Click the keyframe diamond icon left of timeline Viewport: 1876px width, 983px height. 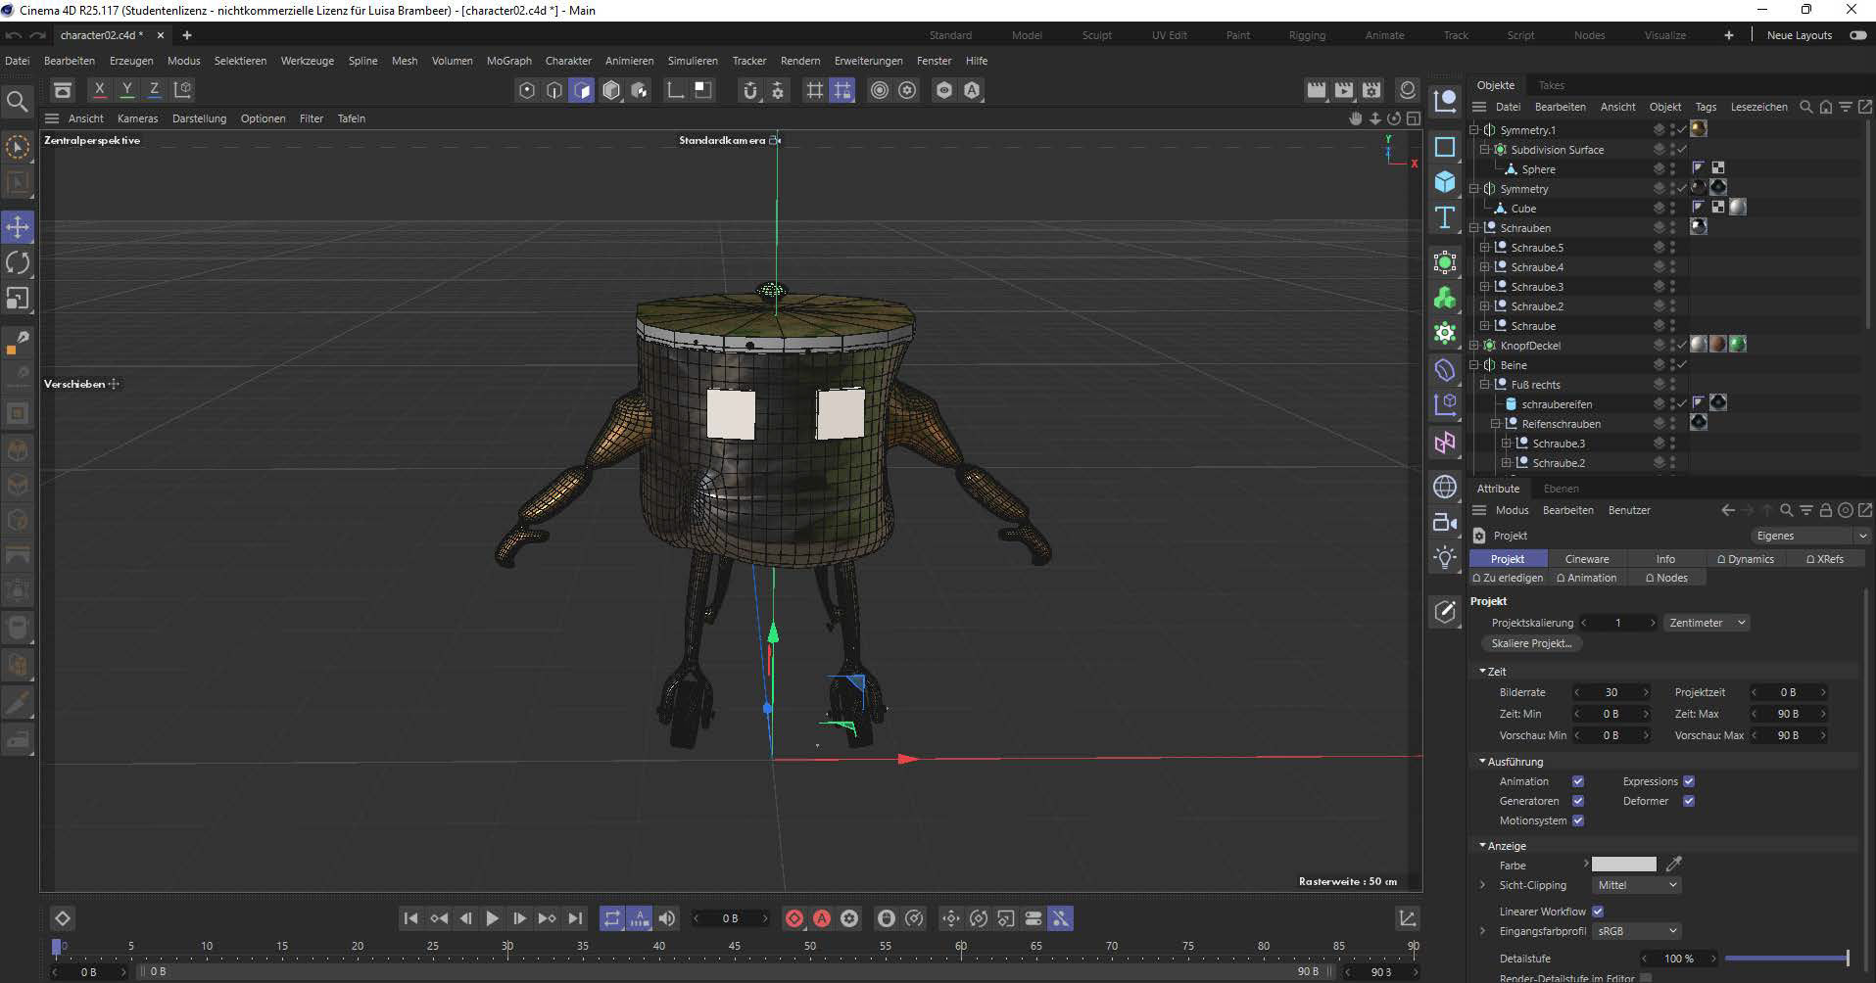click(x=62, y=918)
